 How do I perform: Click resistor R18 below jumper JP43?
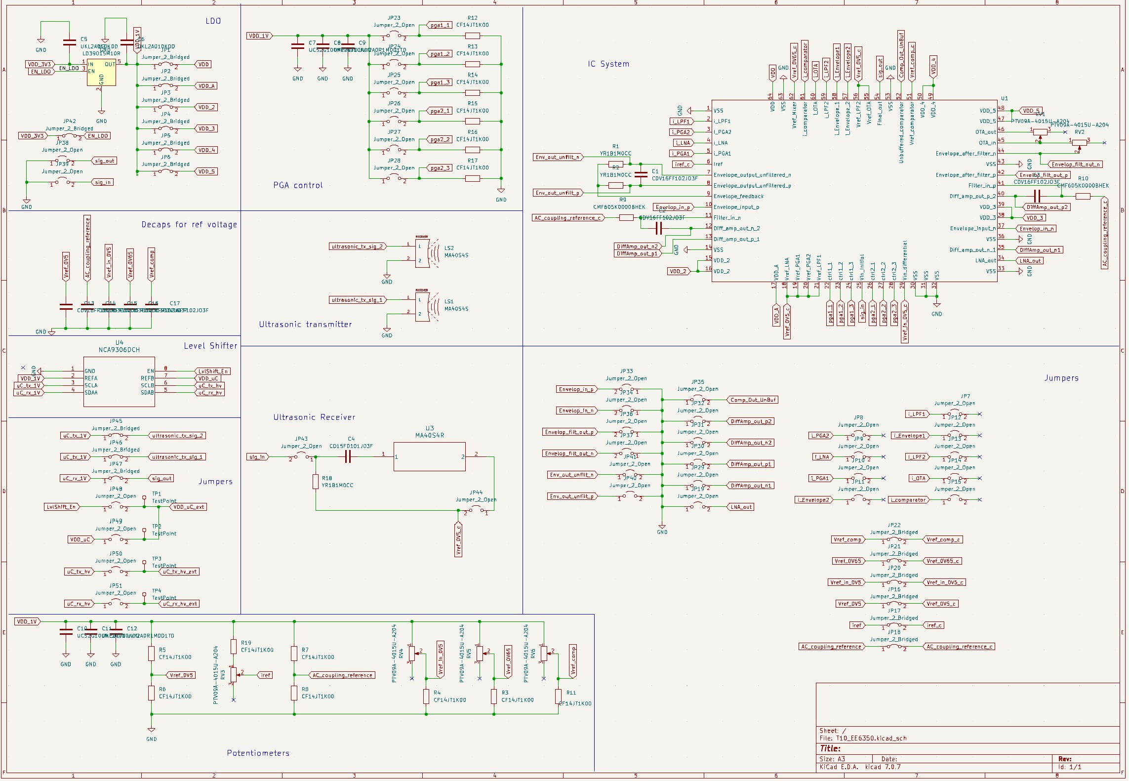(x=316, y=482)
